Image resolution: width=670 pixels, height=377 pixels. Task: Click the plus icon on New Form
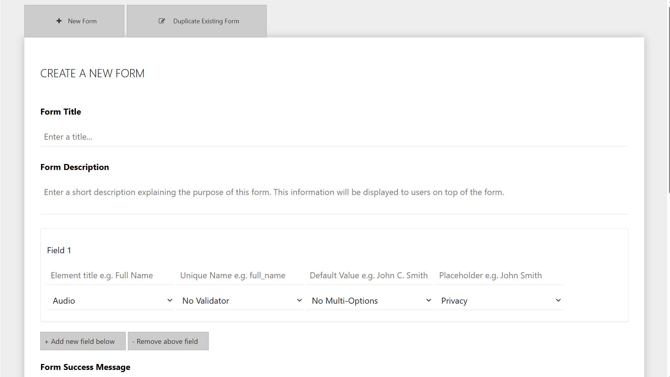pos(59,21)
